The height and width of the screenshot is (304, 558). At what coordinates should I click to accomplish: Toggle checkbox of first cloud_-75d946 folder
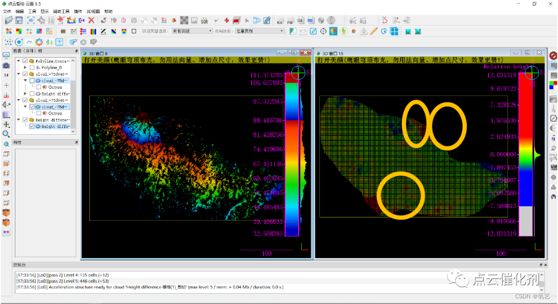[25, 74]
